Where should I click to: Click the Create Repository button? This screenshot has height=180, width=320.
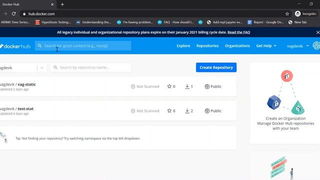click(216, 67)
